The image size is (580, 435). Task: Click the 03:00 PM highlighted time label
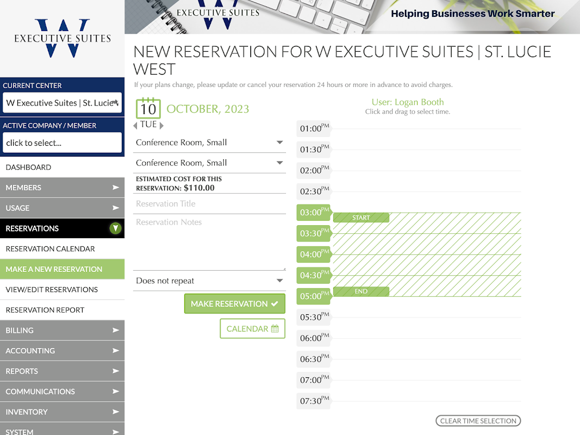(x=314, y=212)
